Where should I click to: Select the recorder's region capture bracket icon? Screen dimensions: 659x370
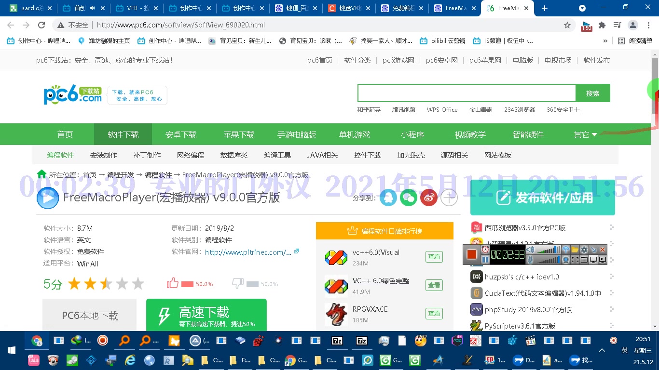(575, 260)
